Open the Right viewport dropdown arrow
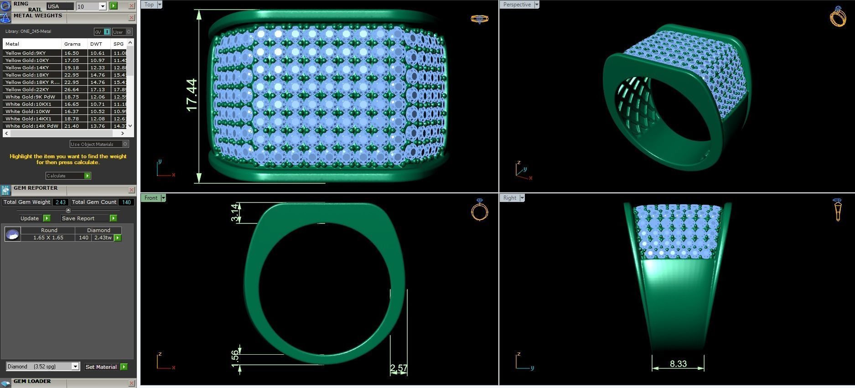855x388 pixels. tap(522, 198)
